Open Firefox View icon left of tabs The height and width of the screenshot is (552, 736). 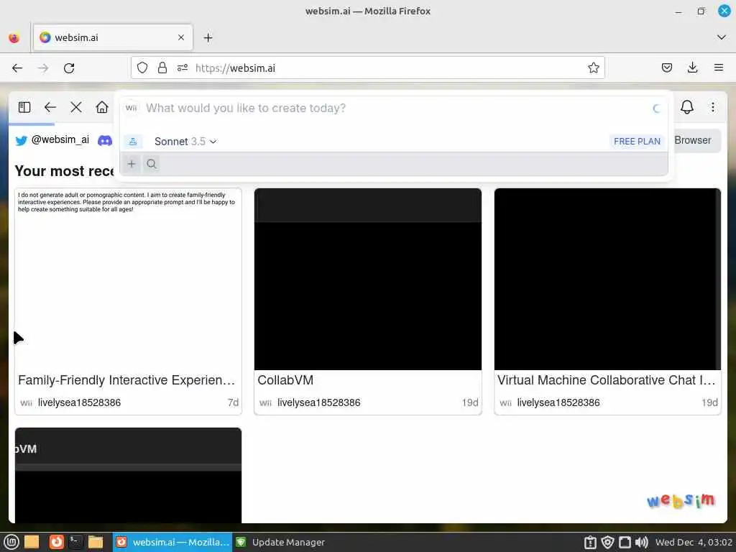14,38
